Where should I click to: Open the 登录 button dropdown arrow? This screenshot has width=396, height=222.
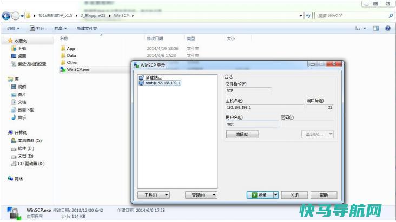[x=276, y=195]
